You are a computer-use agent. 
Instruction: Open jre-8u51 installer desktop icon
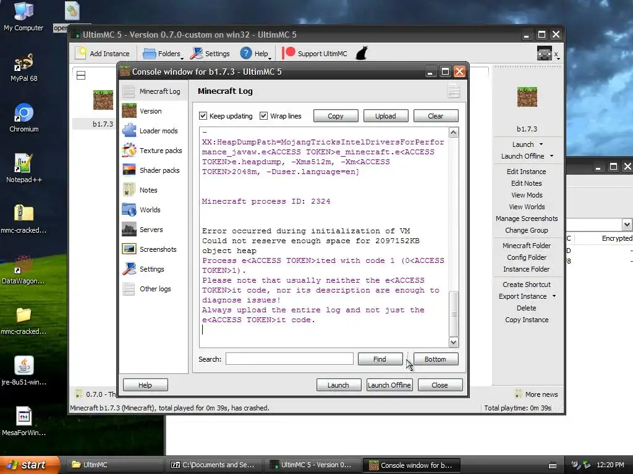coord(24,371)
